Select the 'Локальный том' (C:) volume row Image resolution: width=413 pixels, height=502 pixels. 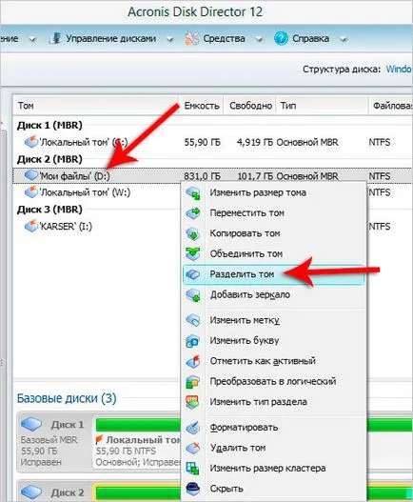(212, 142)
